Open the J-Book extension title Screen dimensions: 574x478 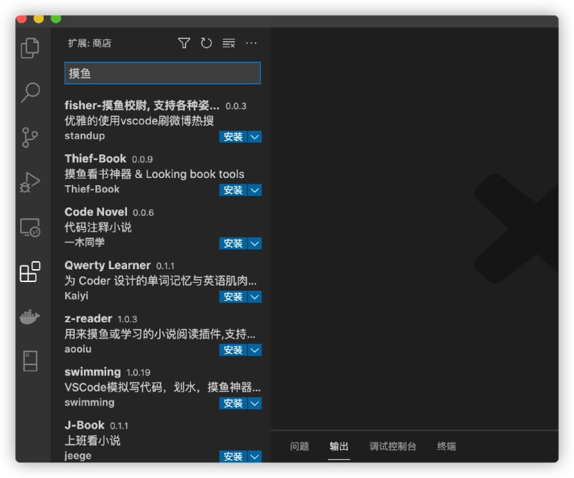click(x=85, y=425)
